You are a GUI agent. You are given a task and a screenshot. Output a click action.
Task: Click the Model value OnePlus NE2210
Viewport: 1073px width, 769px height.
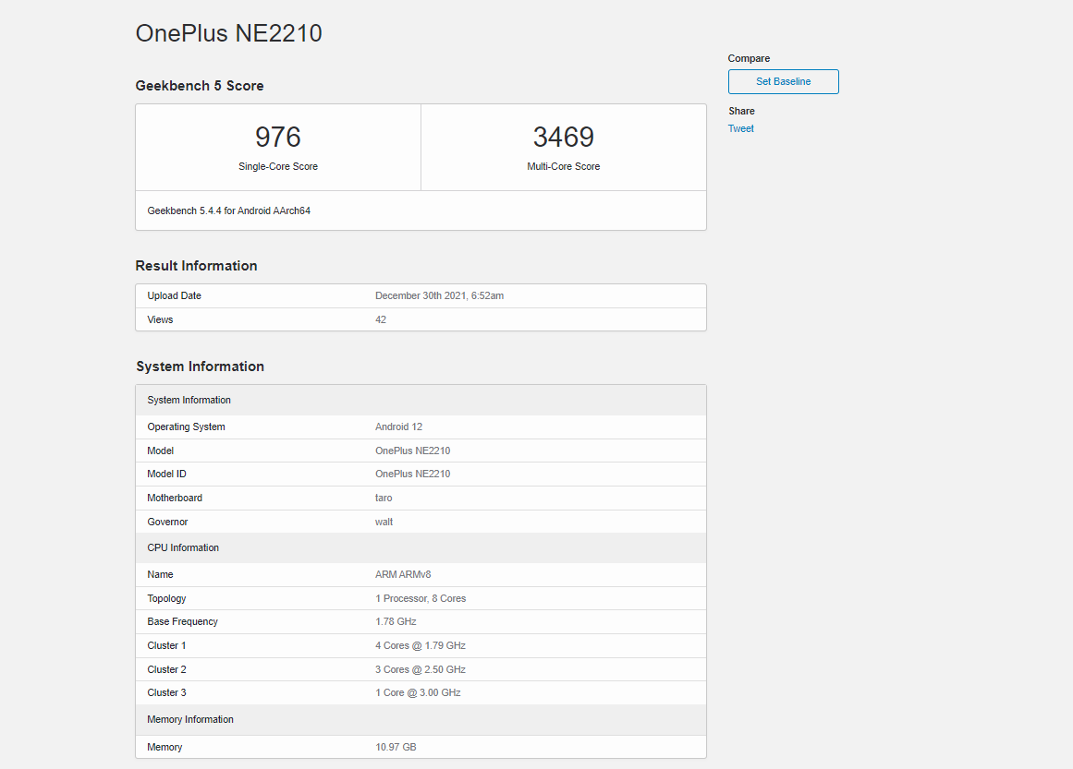(x=412, y=451)
